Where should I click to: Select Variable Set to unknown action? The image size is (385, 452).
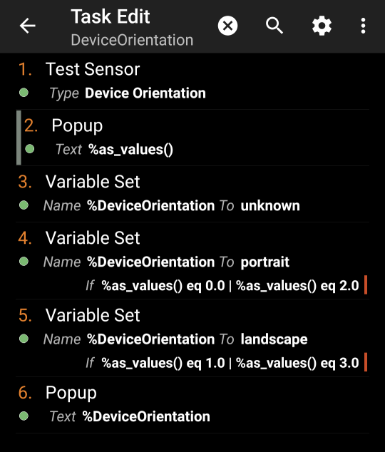pos(192,194)
